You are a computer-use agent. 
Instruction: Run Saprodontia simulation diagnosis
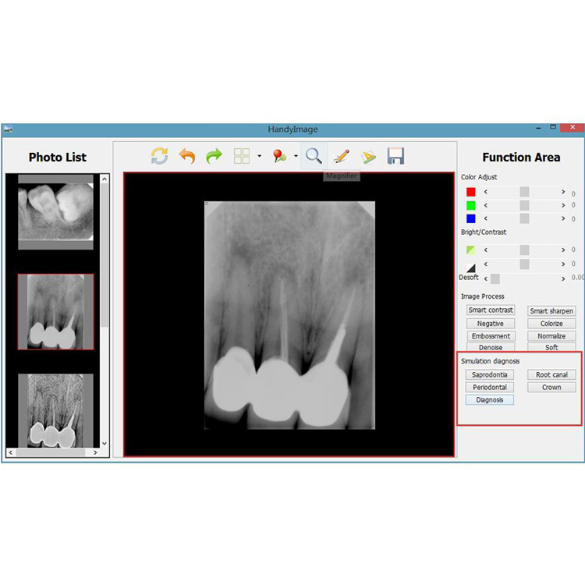coord(490,374)
